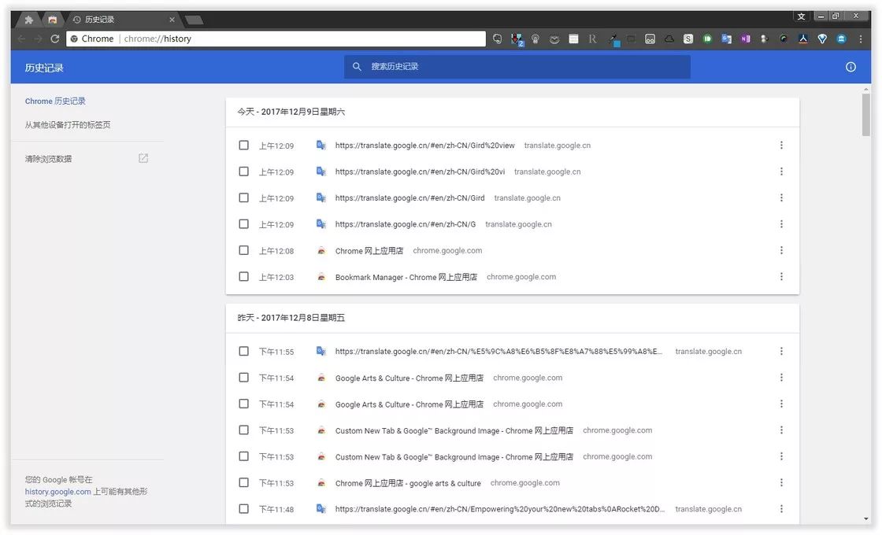Screen dimensions: 882x535
Task: Open more actions for google arts & culture search
Action: click(x=781, y=483)
